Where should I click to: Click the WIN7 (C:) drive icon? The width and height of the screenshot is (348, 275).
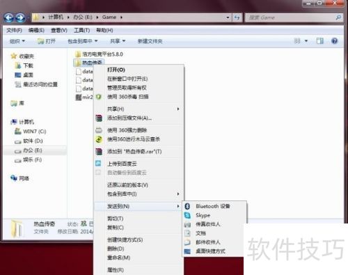click(x=18, y=132)
